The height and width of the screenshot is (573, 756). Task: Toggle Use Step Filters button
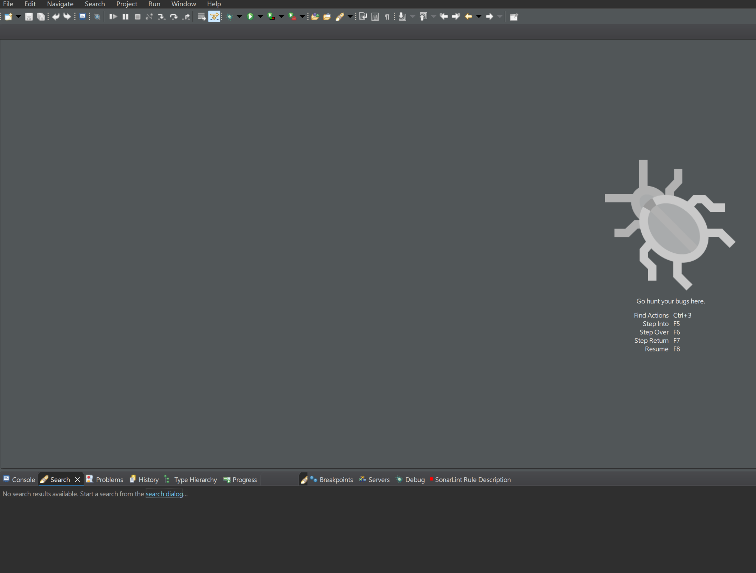[x=214, y=16]
